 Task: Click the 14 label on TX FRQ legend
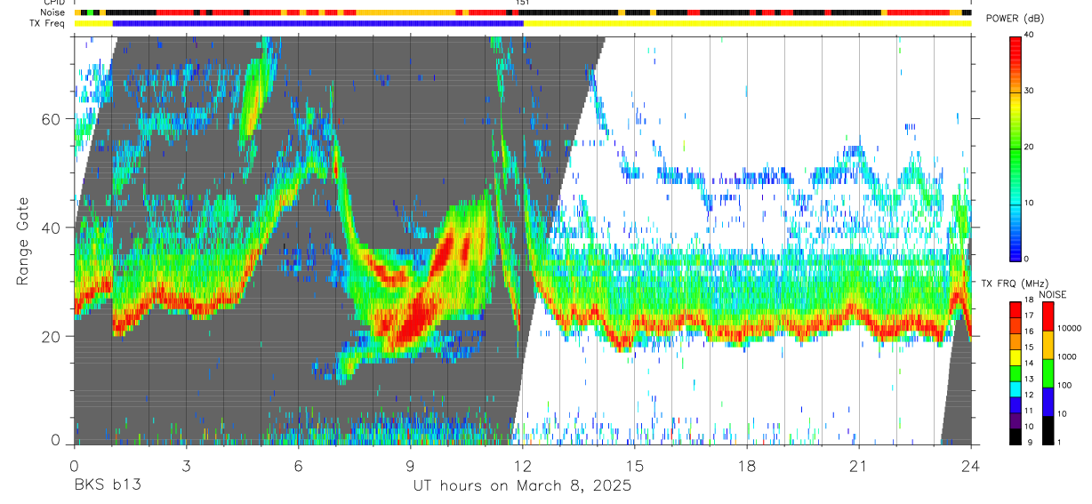click(x=1029, y=364)
